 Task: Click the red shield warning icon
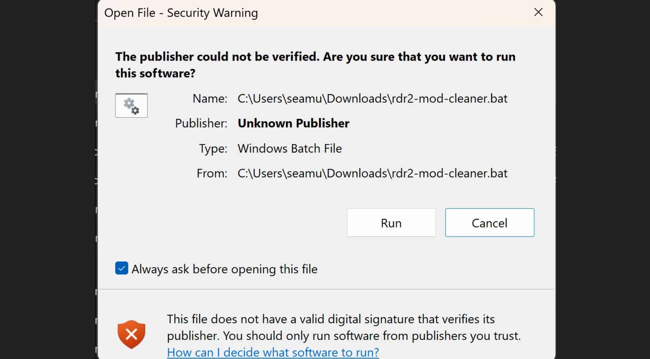pyautogui.click(x=131, y=334)
